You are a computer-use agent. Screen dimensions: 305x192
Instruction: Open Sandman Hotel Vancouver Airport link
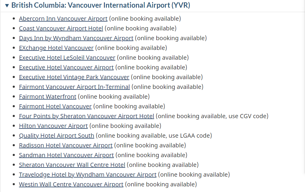66,155
